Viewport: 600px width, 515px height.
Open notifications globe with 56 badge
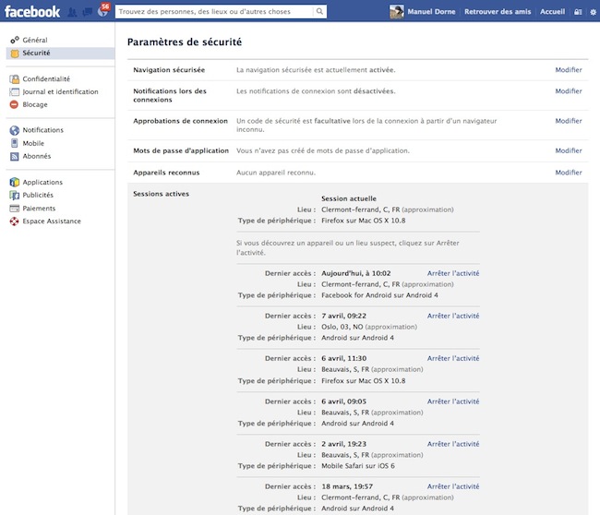pos(102,11)
